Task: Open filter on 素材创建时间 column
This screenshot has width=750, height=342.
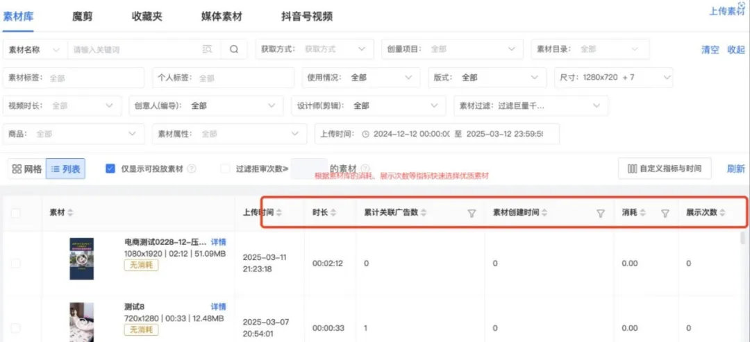Action: pyautogui.click(x=601, y=214)
